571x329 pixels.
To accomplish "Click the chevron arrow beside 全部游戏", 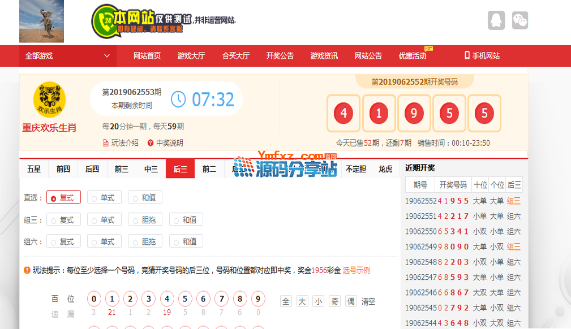I will (x=106, y=56).
